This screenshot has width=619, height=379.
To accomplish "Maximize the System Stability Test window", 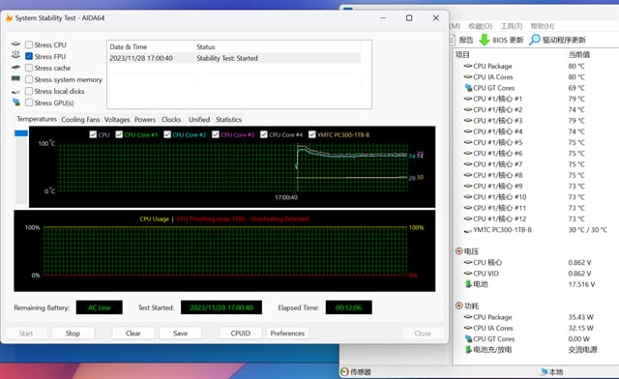I will coord(409,17).
